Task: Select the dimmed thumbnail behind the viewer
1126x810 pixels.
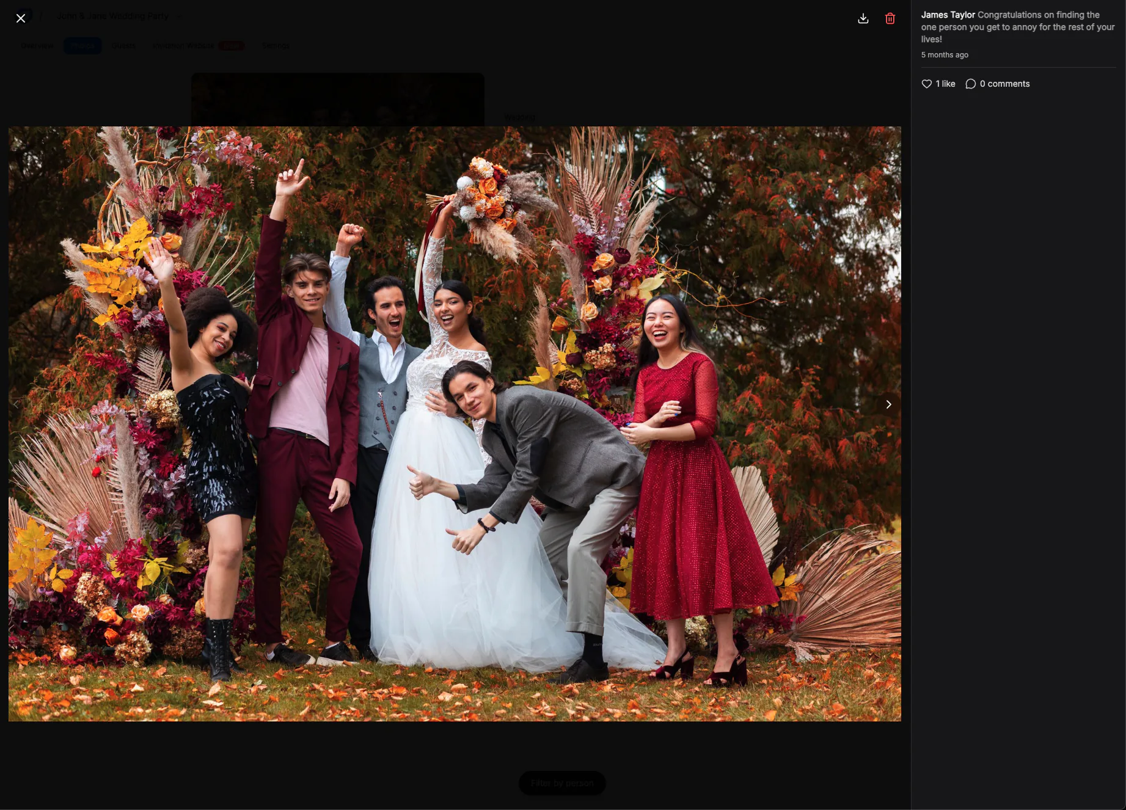Action: tap(338, 100)
